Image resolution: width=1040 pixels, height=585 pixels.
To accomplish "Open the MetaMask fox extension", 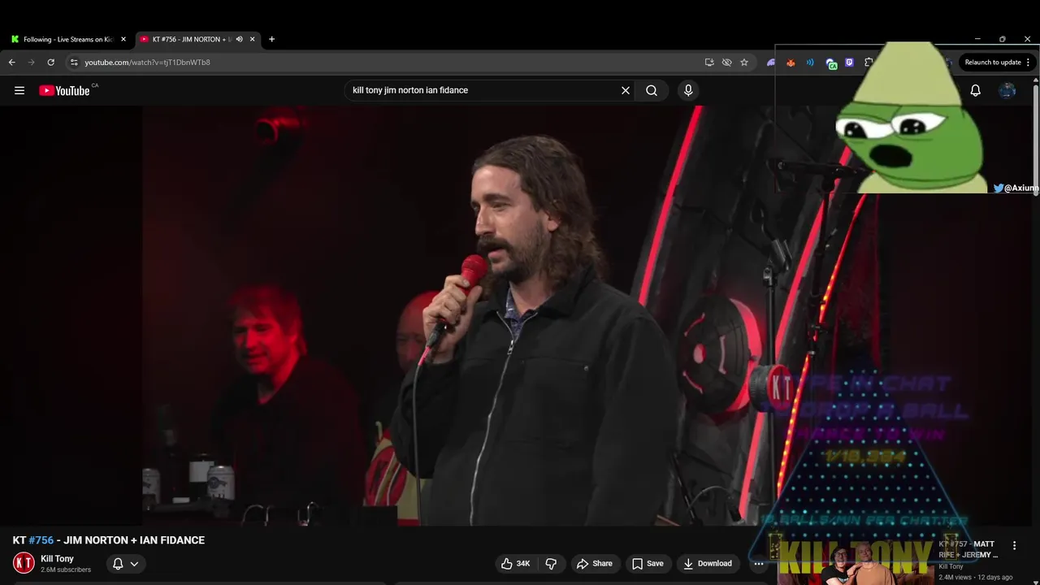I will (x=791, y=62).
